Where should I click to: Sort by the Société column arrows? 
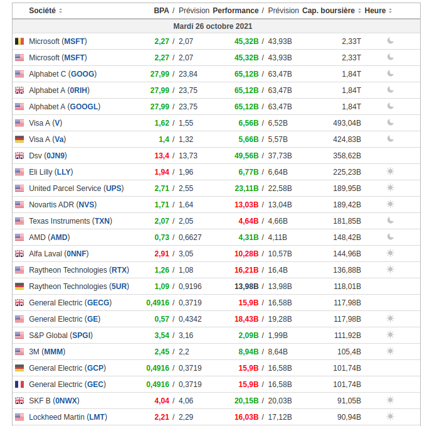pyautogui.click(x=60, y=11)
